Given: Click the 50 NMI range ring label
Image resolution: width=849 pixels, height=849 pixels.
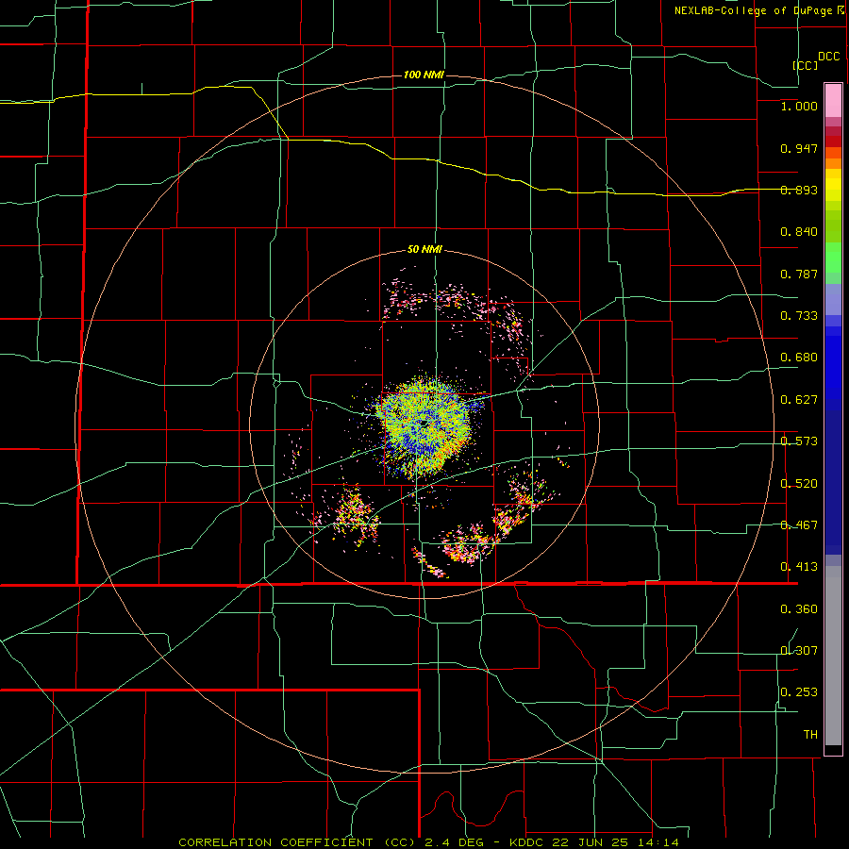Looking at the screenshot, I should 424,250.
